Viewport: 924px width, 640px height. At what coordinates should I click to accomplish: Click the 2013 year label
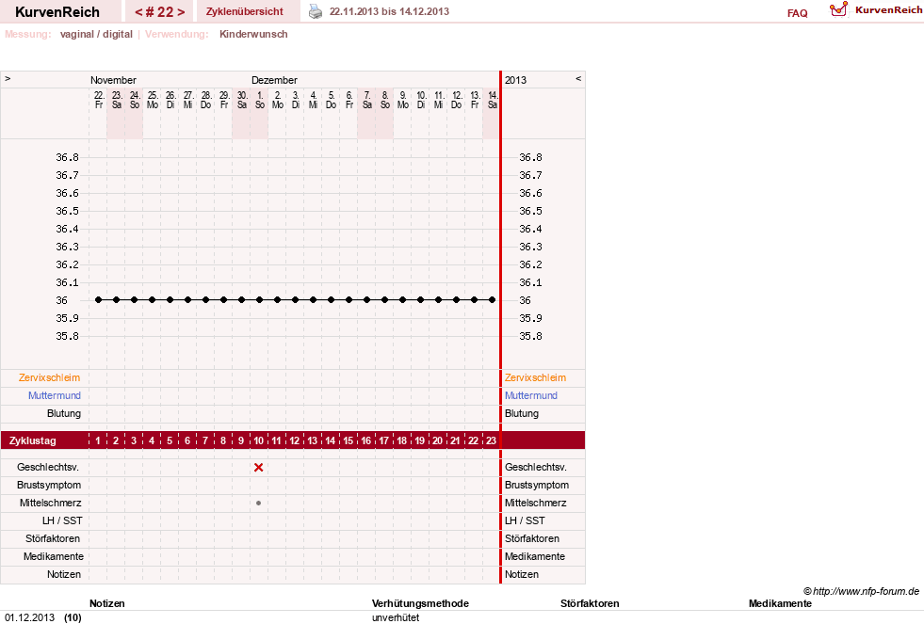(x=515, y=80)
